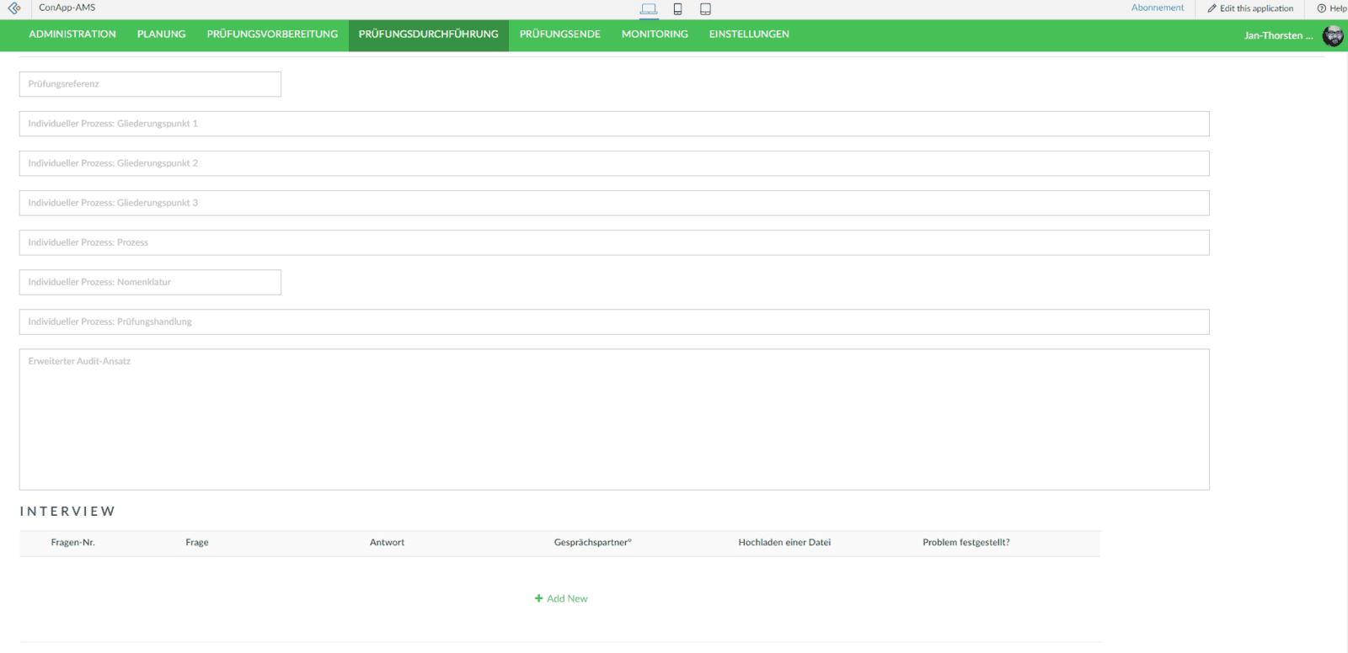This screenshot has height=653, width=1348.
Task: Click the user profile avatar
Action: click(x=1333, y=35)
